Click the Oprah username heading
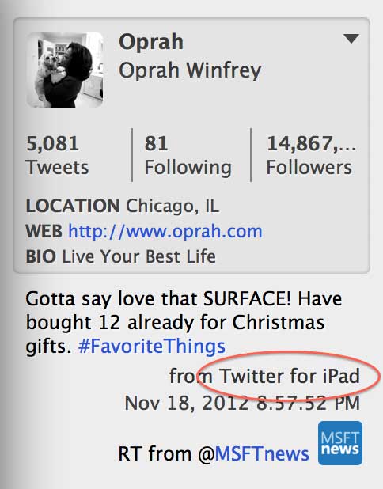The image size is (383, 489). point(151,42)
